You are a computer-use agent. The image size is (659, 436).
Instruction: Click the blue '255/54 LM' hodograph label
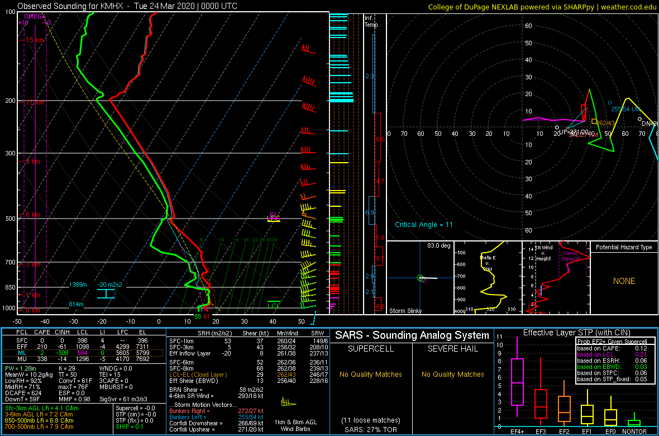pyautogui.click(x=624, y=109)
